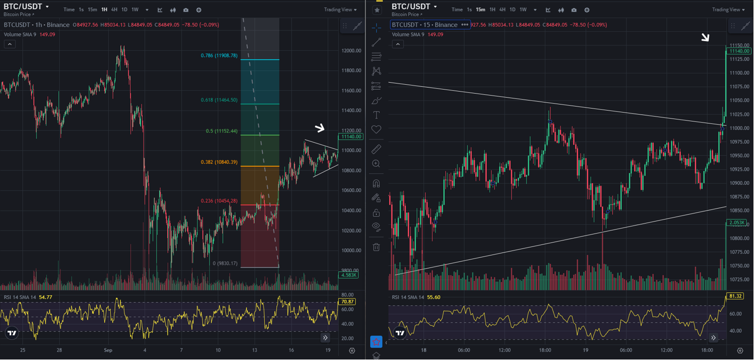Select the 1D interval in left chart
Viewport: 755px width, 361px height.
point(124,10)
